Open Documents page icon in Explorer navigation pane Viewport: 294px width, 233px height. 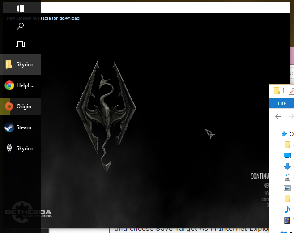point(287,177)
